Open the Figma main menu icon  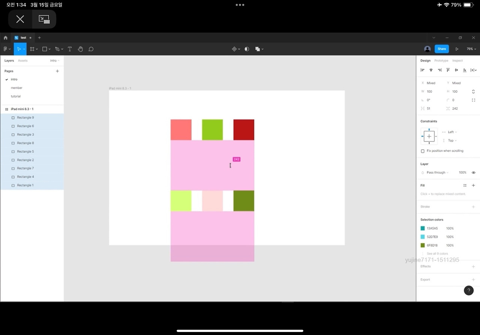pos(5,49)
